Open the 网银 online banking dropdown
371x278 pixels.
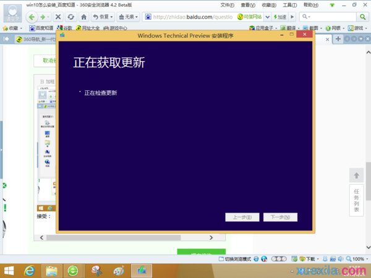pos(335,28)
